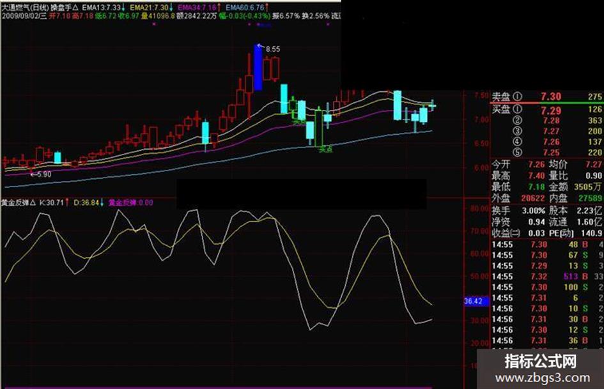Select the 5.90 low price marker
Image resolution: width=604 pixels, height=389 pixels.
coord(44,174)
